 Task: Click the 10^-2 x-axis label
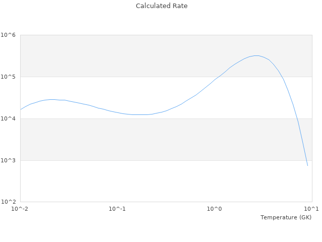[x=20, y=209]
